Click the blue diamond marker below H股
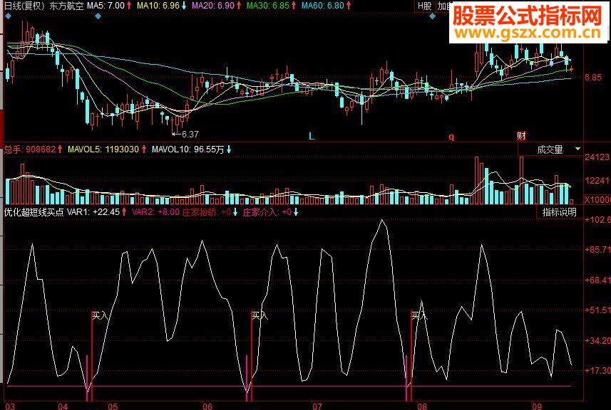Viewport: 611px width, 410px height. [x=432, y=16]
